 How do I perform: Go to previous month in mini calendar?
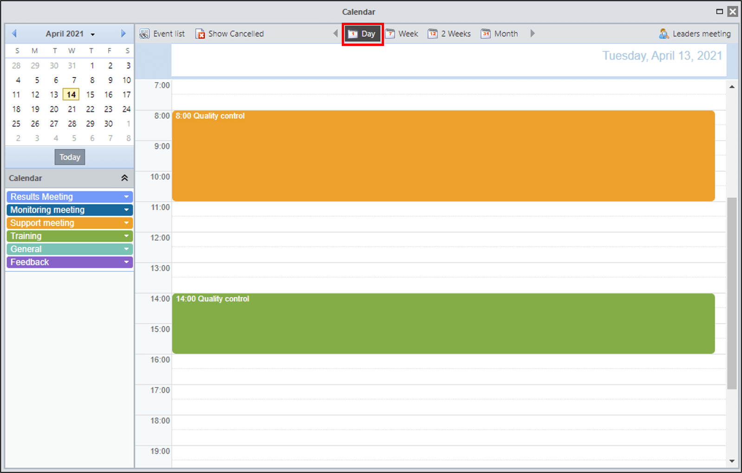(14, 33)
